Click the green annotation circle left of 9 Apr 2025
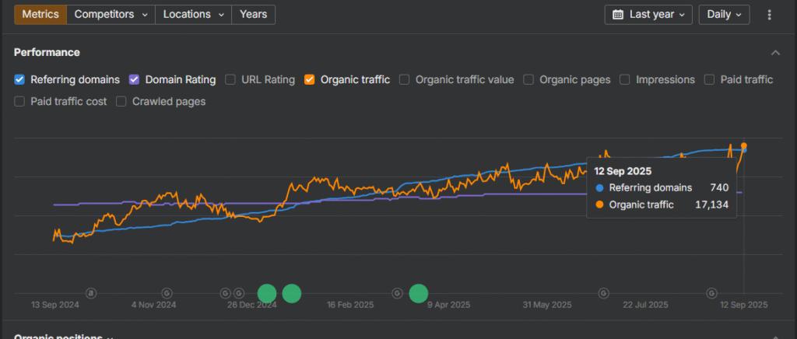Viewport: 797px width, 339px height. coord(419,293)
